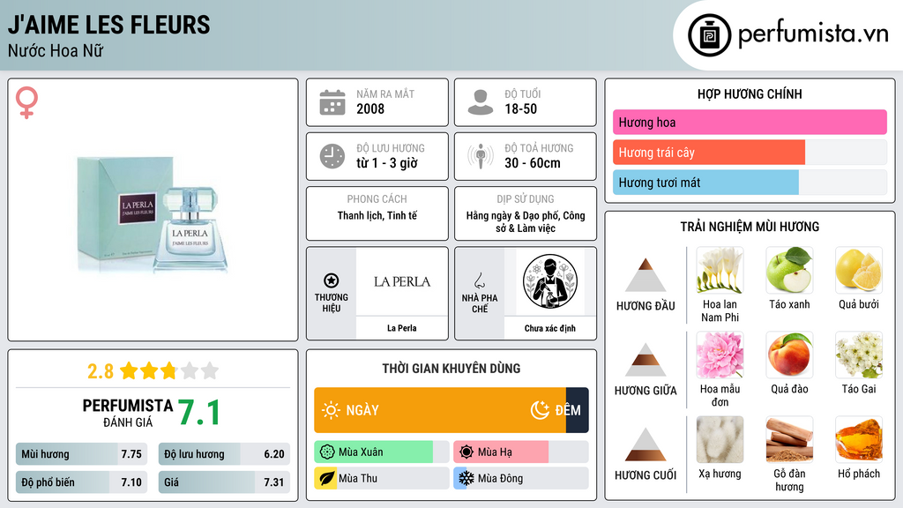
Task: Click the sillage value 30 - 60cm
Action: pos(533,163)
